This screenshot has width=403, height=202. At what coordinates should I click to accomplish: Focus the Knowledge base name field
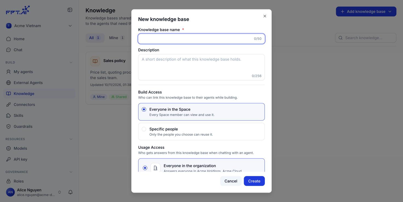tap(201, 39)
